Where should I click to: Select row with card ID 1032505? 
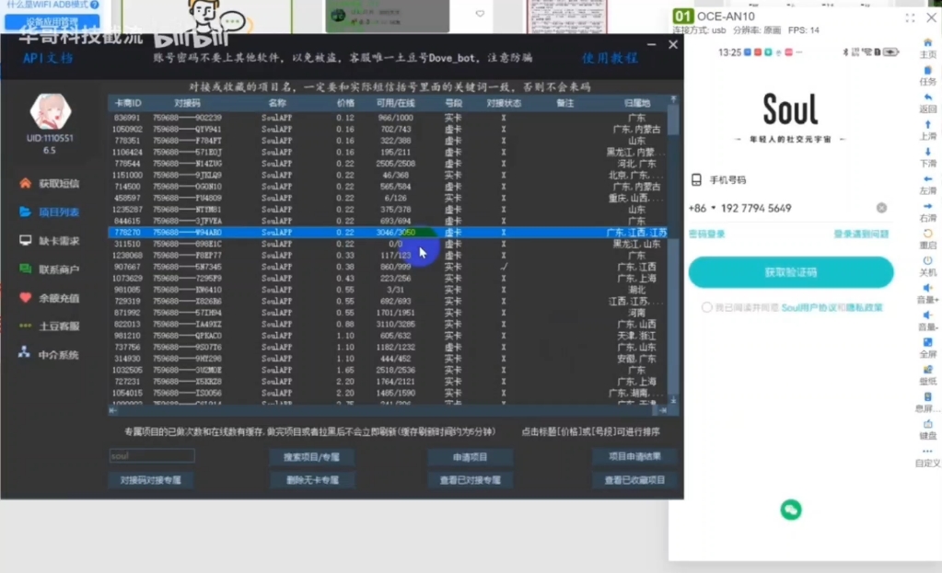click(388, 370)
